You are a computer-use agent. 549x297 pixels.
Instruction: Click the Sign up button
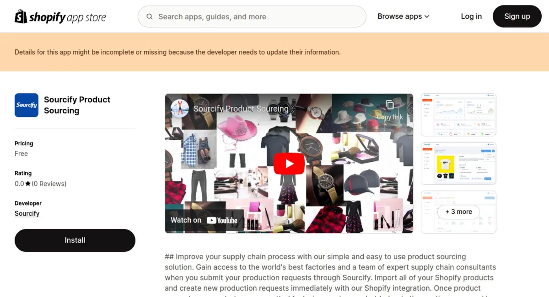[x=517, y=16]
